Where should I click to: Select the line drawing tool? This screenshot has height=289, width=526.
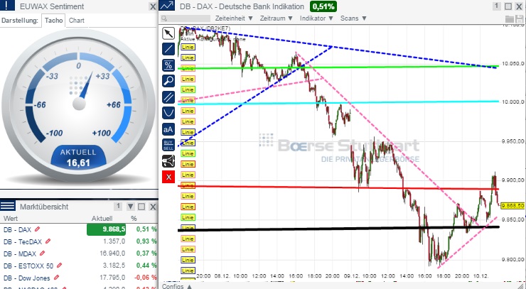click(x=168, y=49)
